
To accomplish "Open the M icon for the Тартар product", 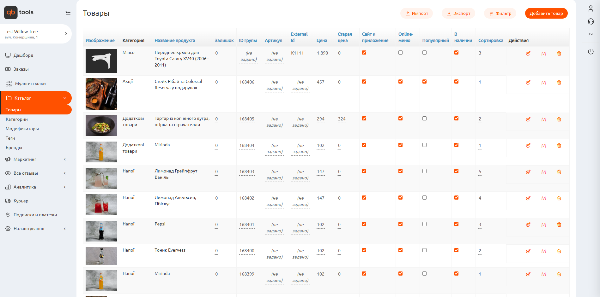I will (x=543, y=119).
